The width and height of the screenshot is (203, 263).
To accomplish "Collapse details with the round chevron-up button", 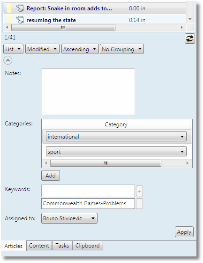I will coord(8,60).
